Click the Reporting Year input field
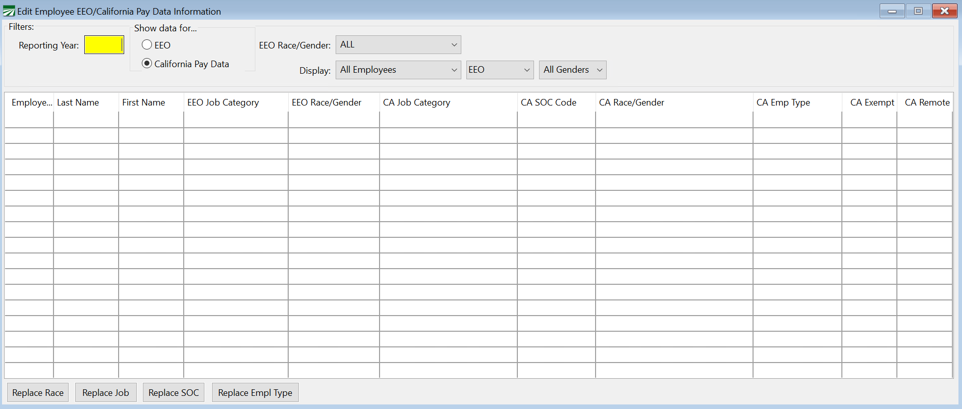The image size is (962, 409). click(104, 45)
